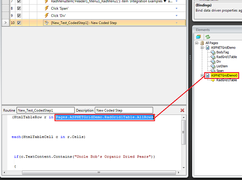Click the BodyTag tag icon
Screen dimensions: 242x180
tap(213, 52)
